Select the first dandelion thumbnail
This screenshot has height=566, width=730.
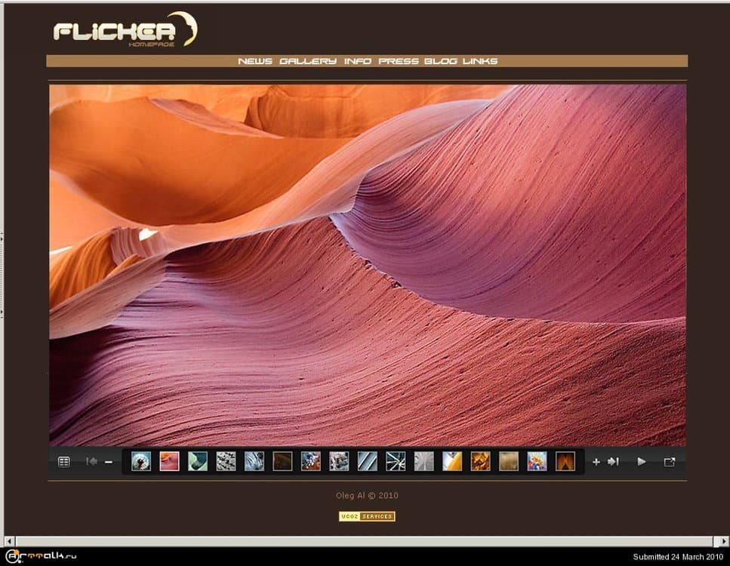point(141,461)
